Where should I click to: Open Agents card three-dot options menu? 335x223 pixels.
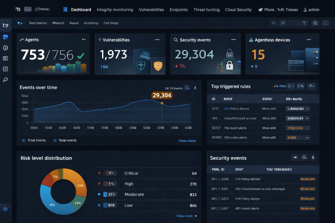[84, 40]
